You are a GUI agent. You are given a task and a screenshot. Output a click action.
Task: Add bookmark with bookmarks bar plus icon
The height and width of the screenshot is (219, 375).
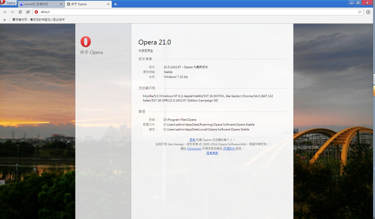pos(4,20)
